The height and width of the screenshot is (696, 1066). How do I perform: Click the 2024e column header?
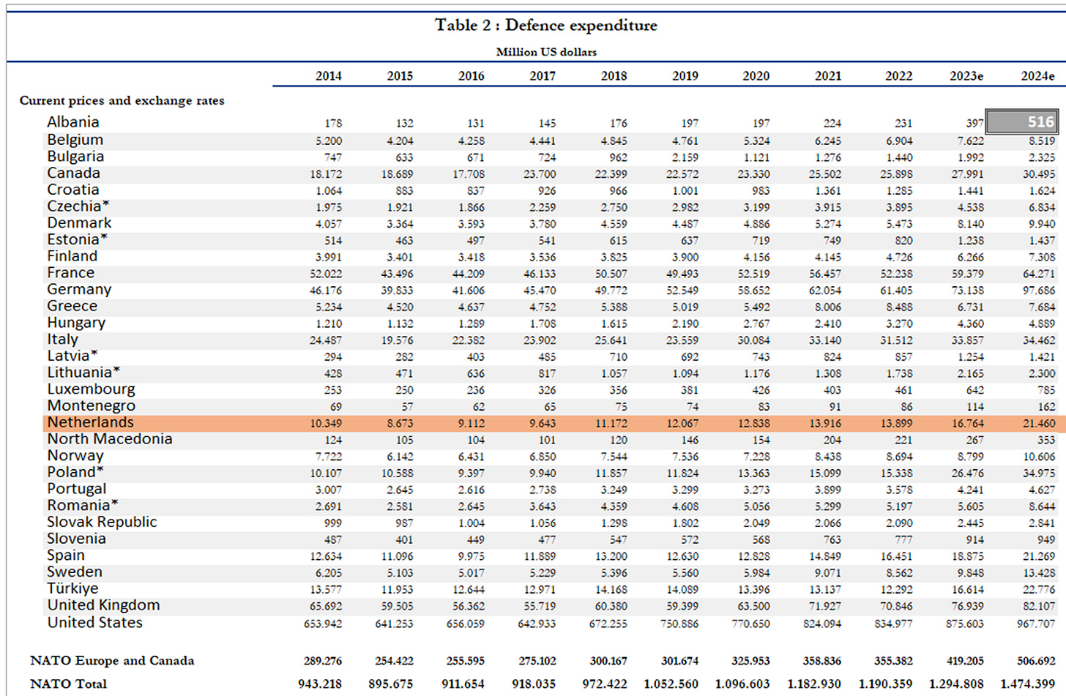[1037, 76]
